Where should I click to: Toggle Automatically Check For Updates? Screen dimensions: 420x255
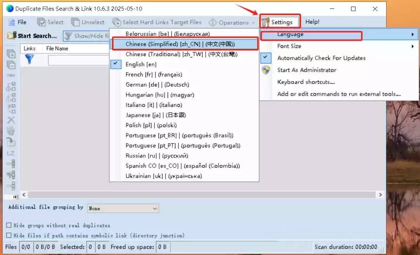[x=339, y=58]
